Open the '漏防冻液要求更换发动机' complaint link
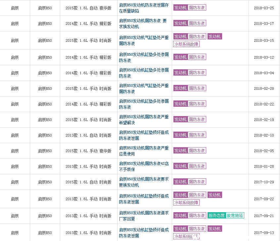280x241 pixels. pos(144,182)
